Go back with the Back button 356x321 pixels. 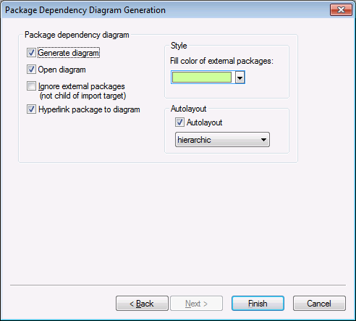point(142,304)
